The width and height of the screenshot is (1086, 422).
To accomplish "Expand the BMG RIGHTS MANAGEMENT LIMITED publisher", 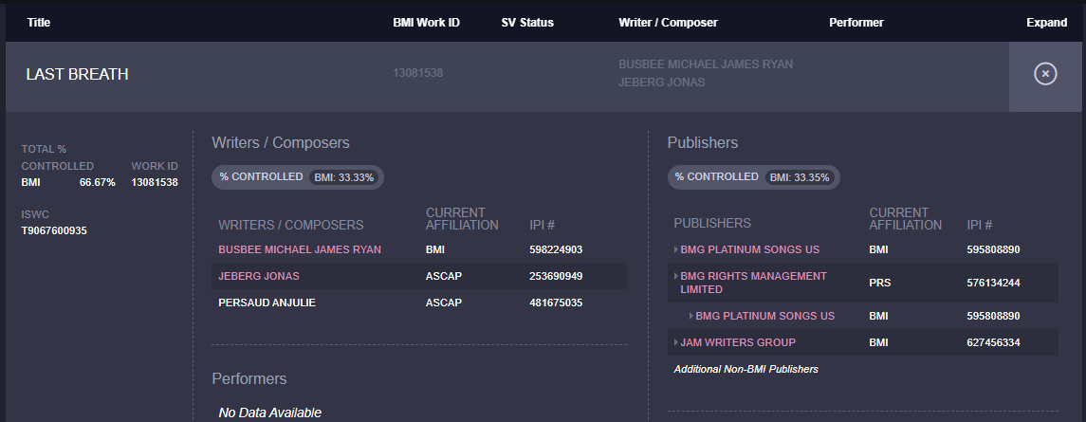I will tap(676, 276).
